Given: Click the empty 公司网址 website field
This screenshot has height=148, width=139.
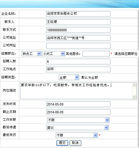Looking at the screenshot, I should (78, 46).
